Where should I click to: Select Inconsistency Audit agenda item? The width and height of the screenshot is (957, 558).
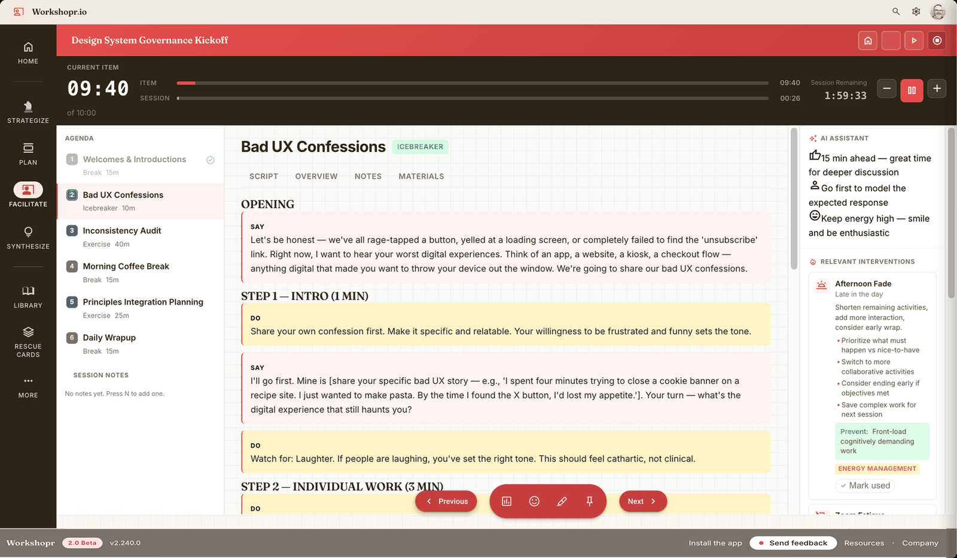[140, 237]
